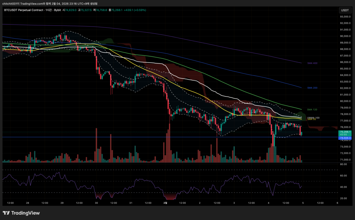Select the SMA 200 line label
The height and width of the screenshot is (220, 355).
312,88
